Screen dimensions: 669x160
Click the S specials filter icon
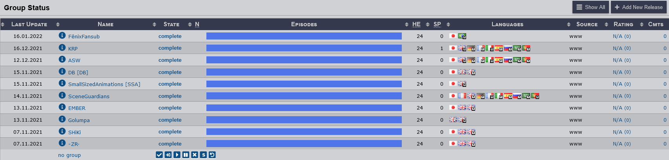click(203, 155)
